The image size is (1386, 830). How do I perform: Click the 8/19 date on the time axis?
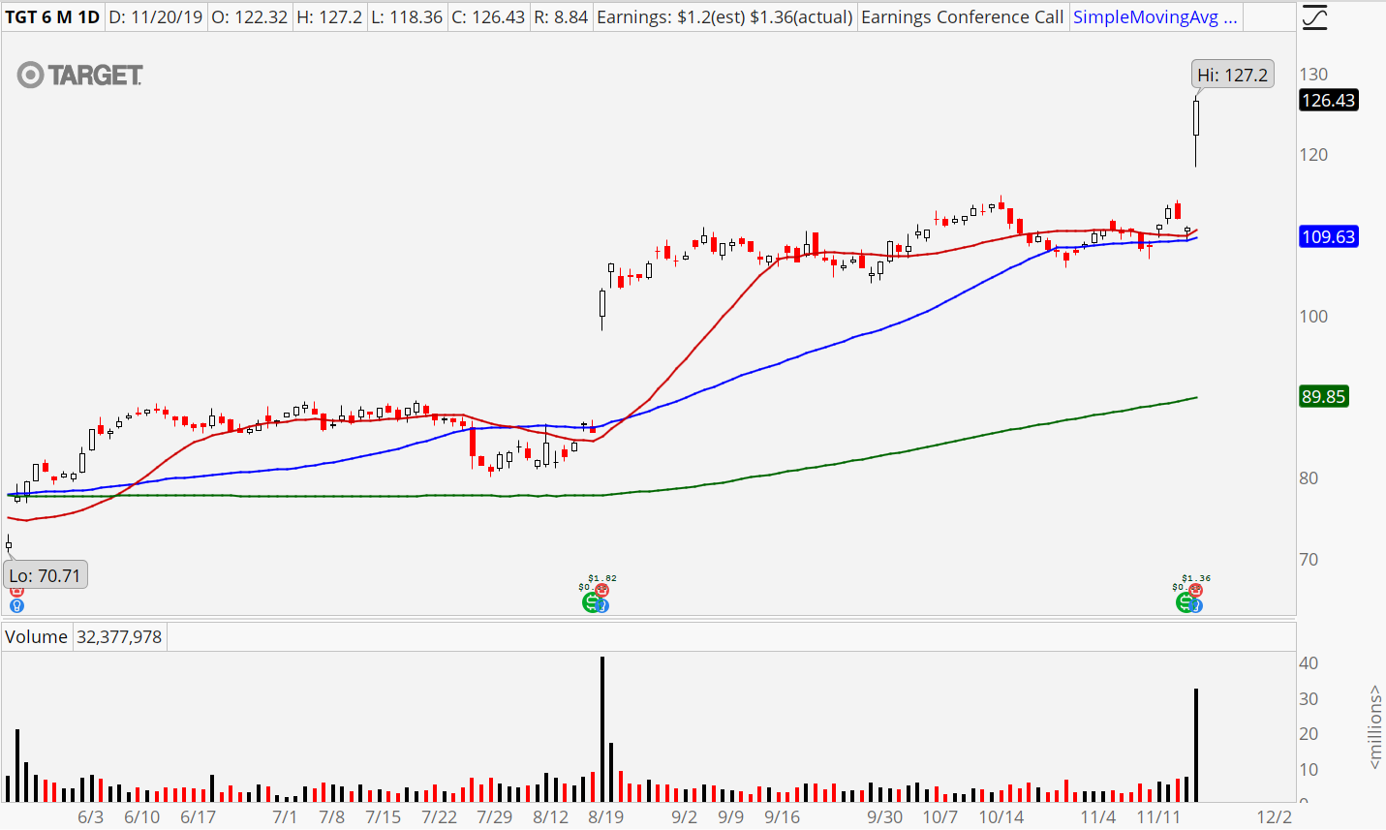(x=606, y=816)
